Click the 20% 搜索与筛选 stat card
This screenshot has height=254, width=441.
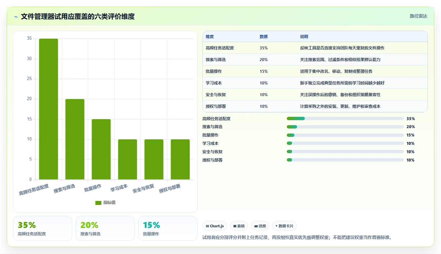[105, 228]
